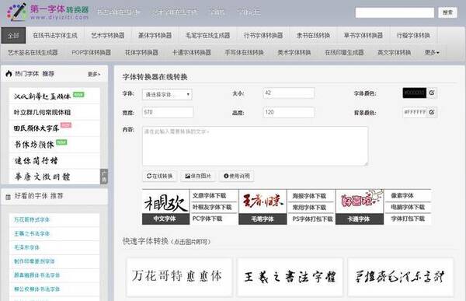
Task: Open the 在线印章生成器 menu item
Action: 344,53
